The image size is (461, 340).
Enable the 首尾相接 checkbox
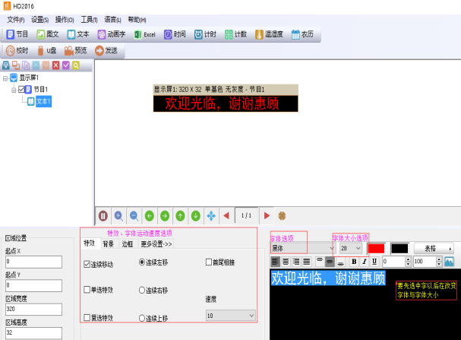click(209, 262)
